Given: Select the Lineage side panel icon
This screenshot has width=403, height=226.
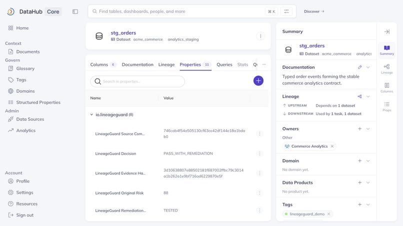Looking at the screenshot, I should [x=387, y=69].
